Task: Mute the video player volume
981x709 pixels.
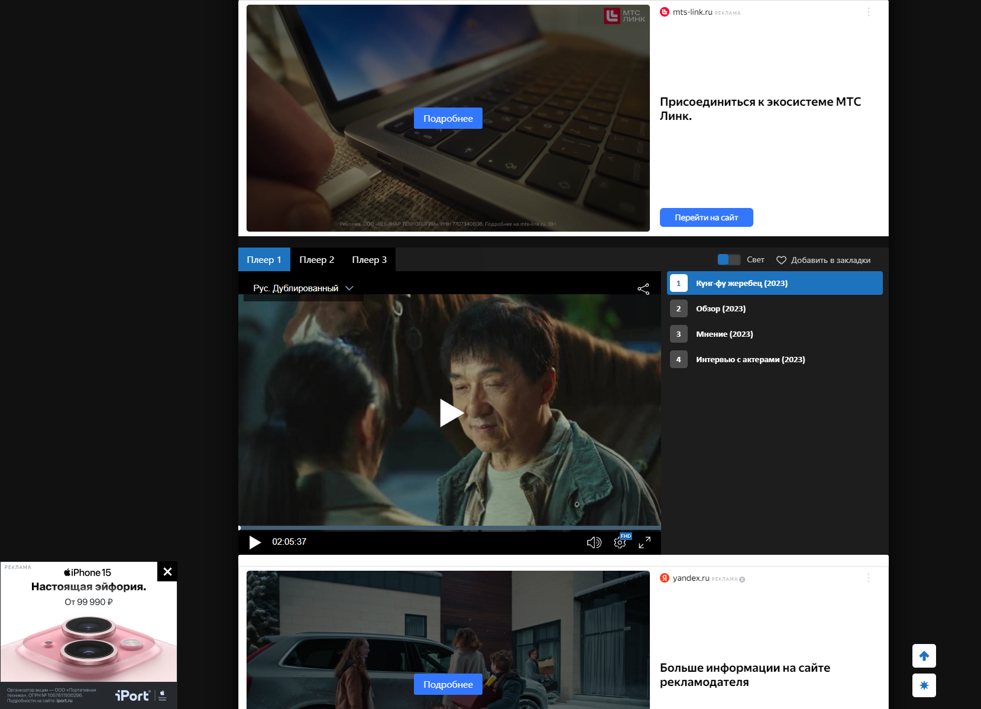Action: [x=594, y=542]
